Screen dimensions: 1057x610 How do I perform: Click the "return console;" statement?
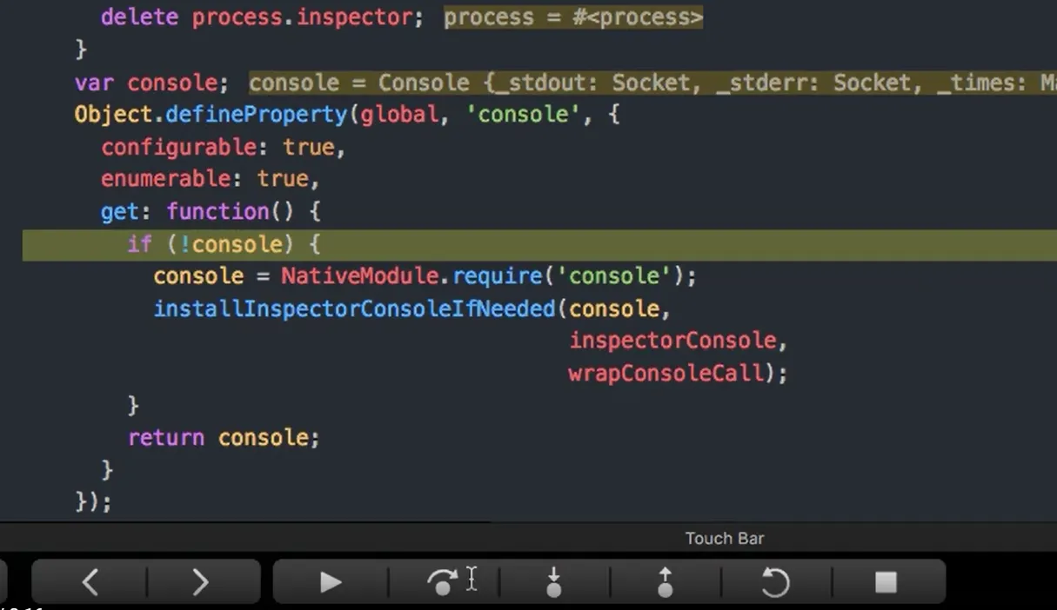coord(224,437)
